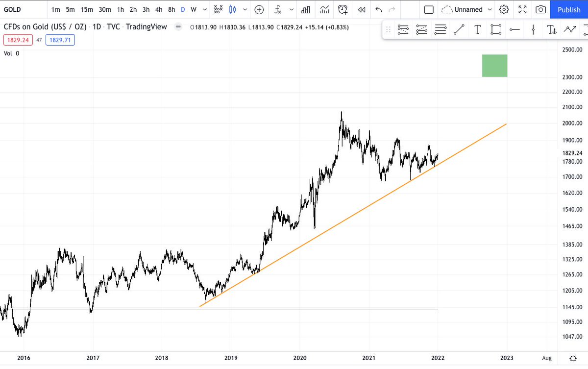Click the Vol 0 indicator label
This screenshot has height=369, width=588.
[x=12, y=53]
